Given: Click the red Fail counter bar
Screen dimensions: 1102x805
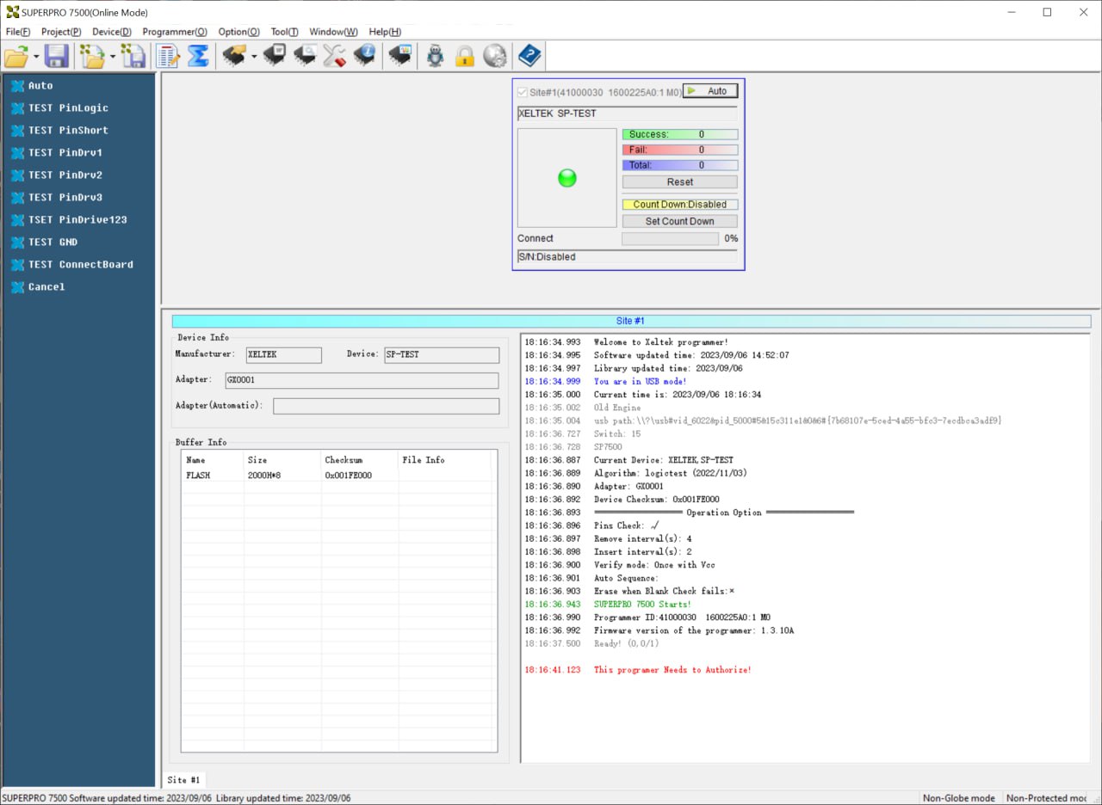Looking at the screenshot, I should point(680,150).
